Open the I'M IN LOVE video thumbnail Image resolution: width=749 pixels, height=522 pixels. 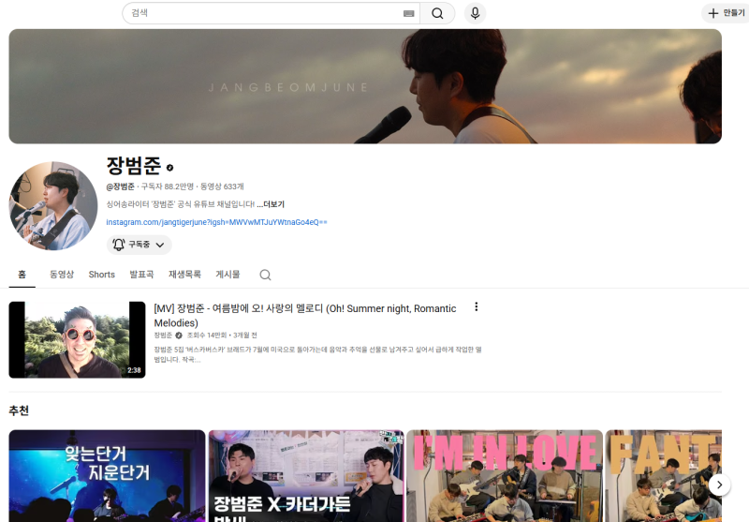click(505, 476)
